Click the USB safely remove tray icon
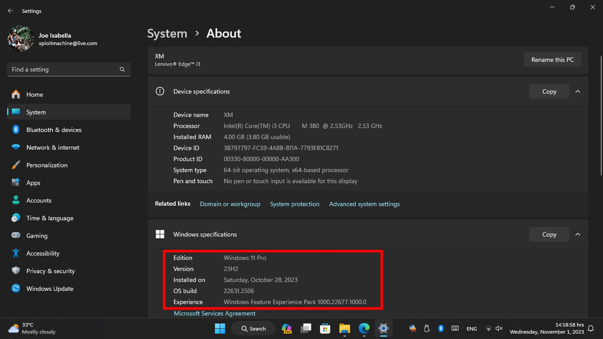 click(x=427, y=328)
